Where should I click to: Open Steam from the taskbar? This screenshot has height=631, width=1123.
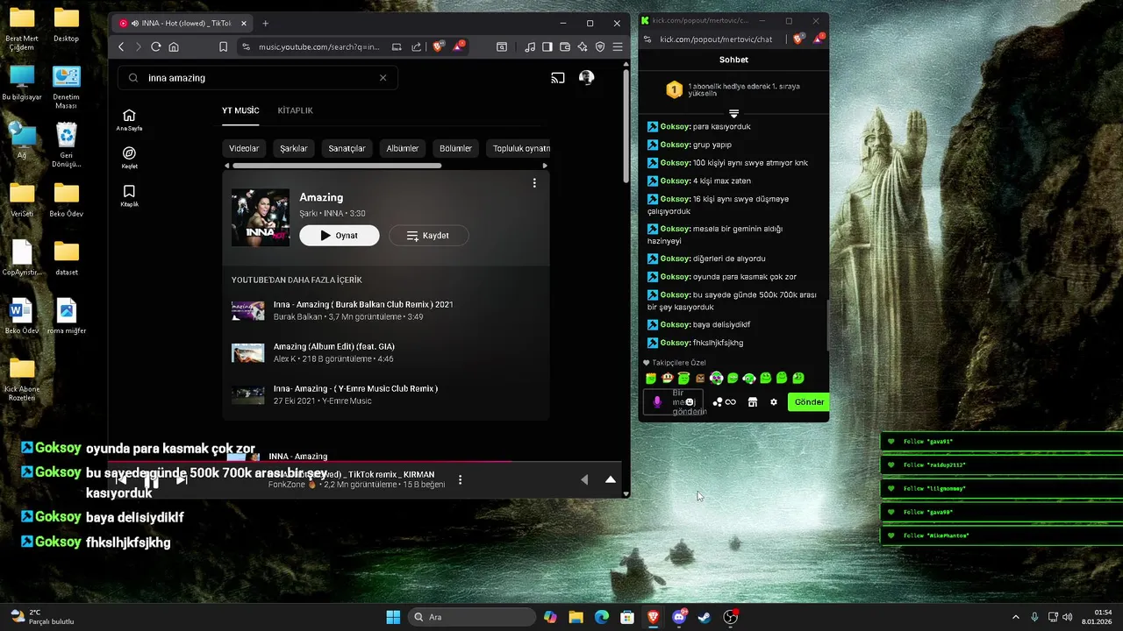pyautogui.click(x=705, y=617)
